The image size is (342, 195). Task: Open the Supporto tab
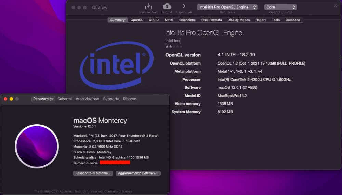(111, 99)
